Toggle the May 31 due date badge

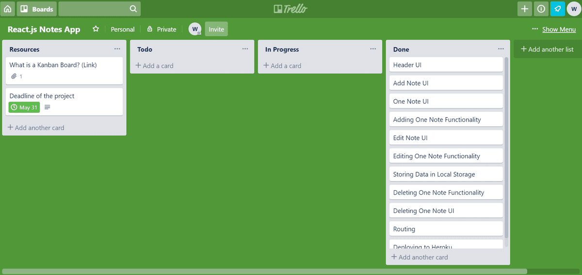pos(24,107)
